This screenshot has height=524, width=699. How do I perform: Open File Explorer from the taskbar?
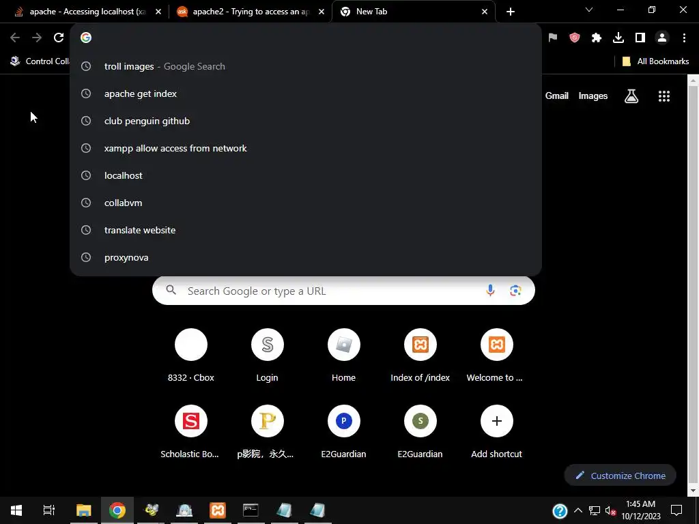point(84,510)
